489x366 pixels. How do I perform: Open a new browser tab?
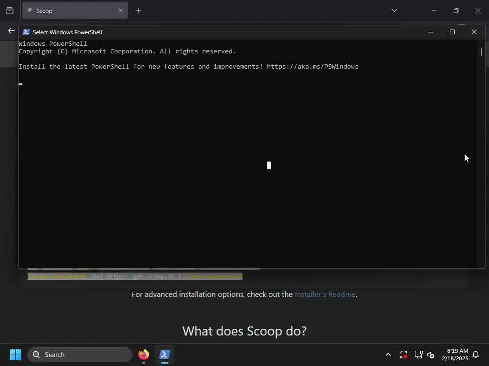click(x=138, y=11)
